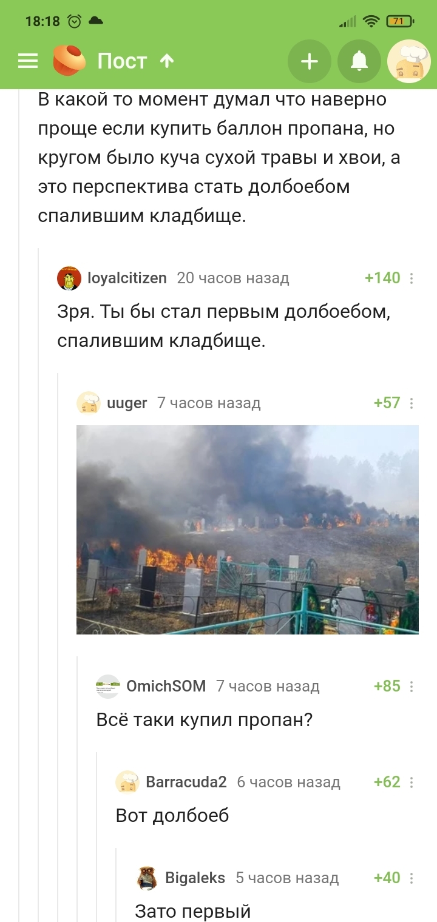
Task: Tap the Pikabu logo icon
Action: click(x=69, y=61)
